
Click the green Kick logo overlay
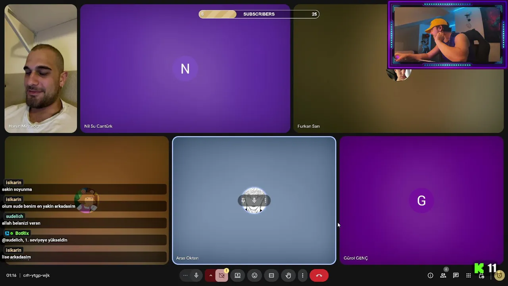479,268
